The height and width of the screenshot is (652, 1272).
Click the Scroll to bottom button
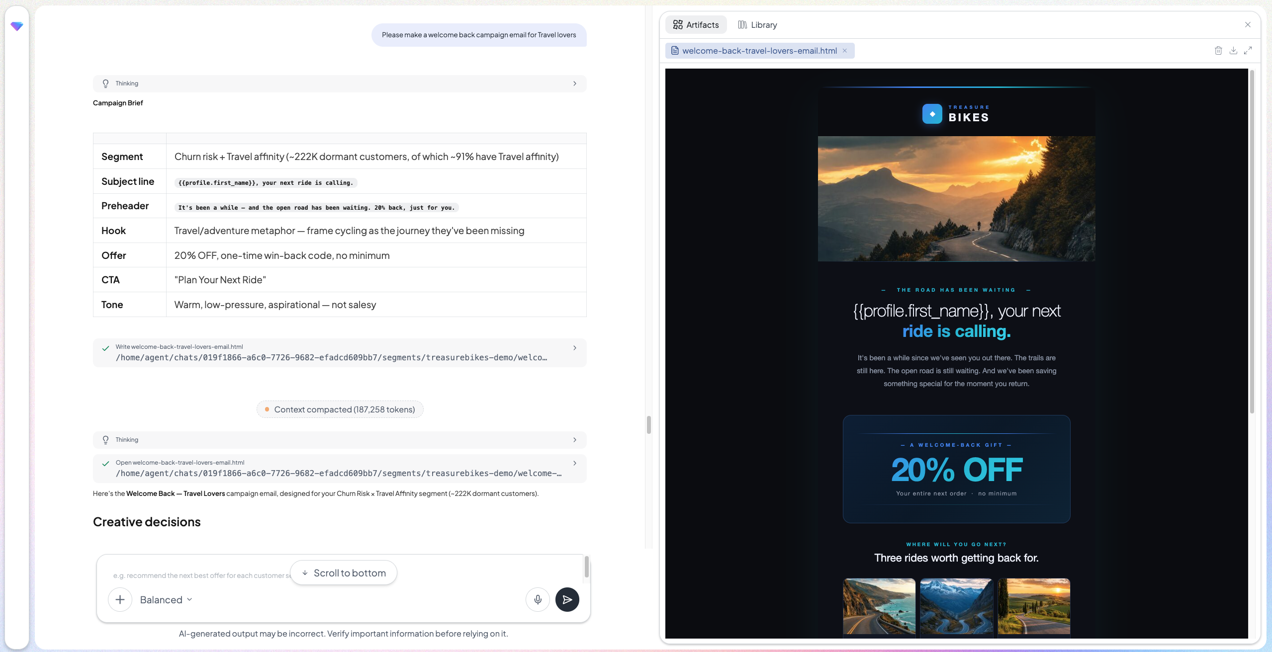click(x=344, y=573)
